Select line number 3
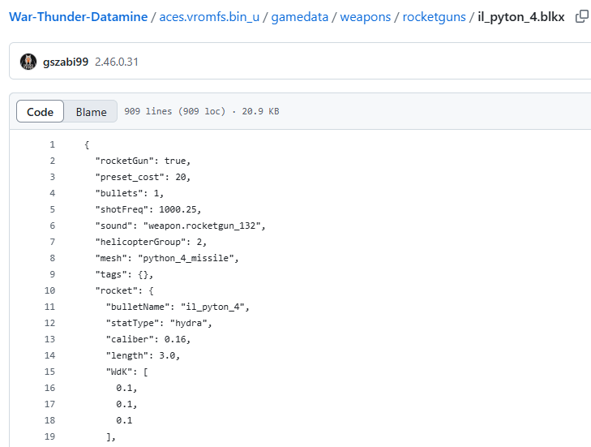Viewport: 591px width, 447px height. (x=52, y=177)
